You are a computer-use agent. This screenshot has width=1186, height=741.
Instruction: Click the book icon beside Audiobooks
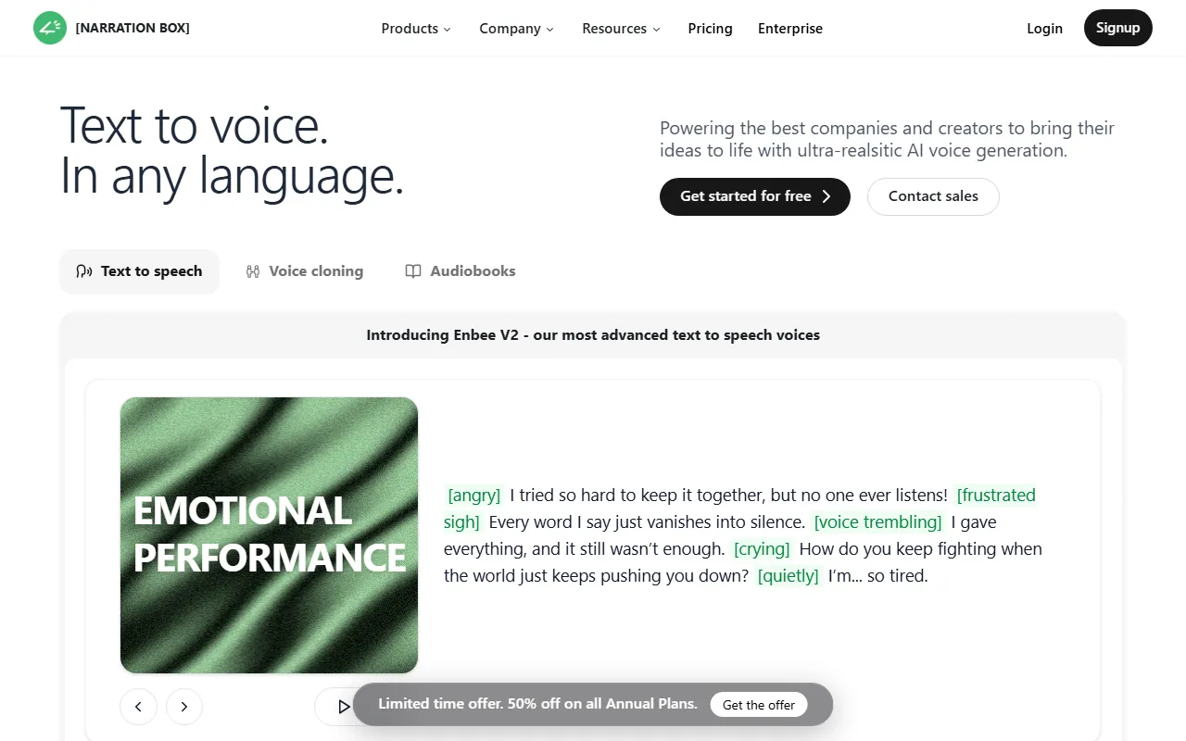point(411,270)
